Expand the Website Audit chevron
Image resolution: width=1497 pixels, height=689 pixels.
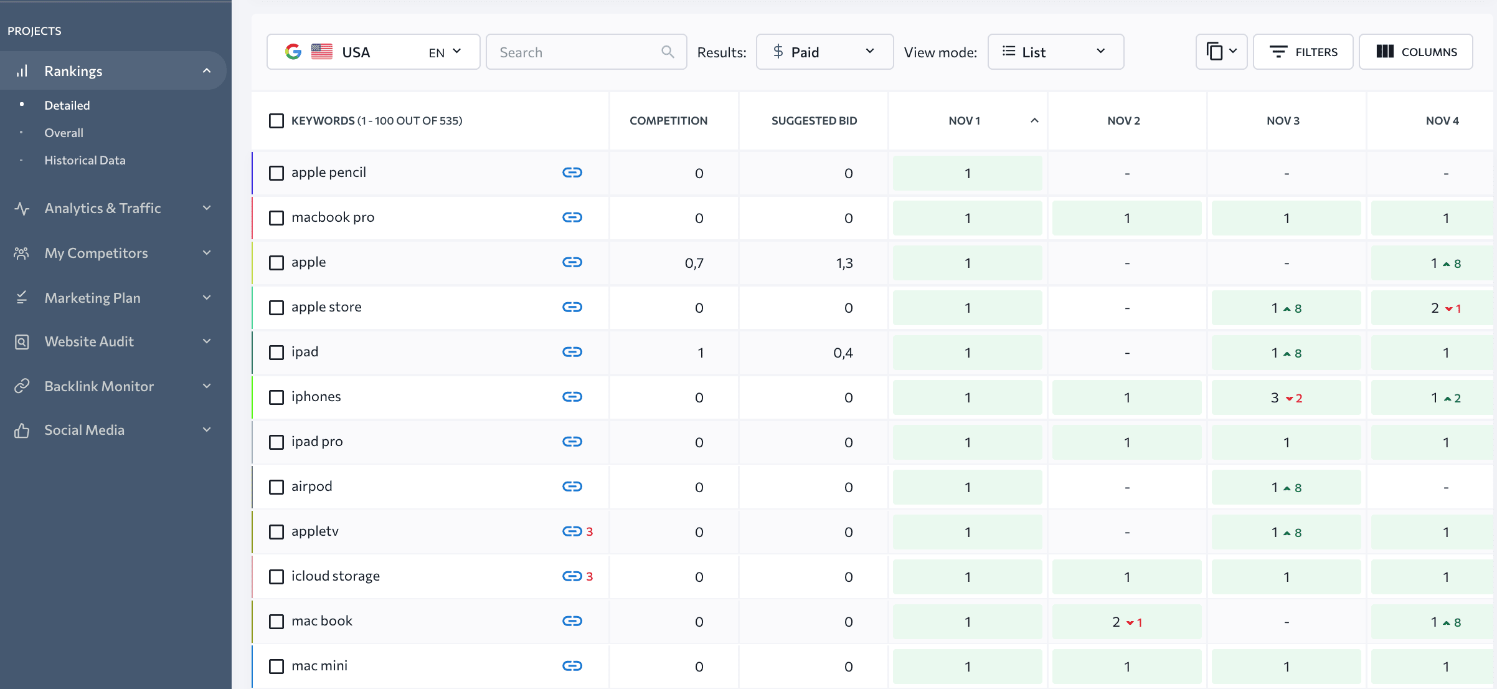[x=207, y=341]
